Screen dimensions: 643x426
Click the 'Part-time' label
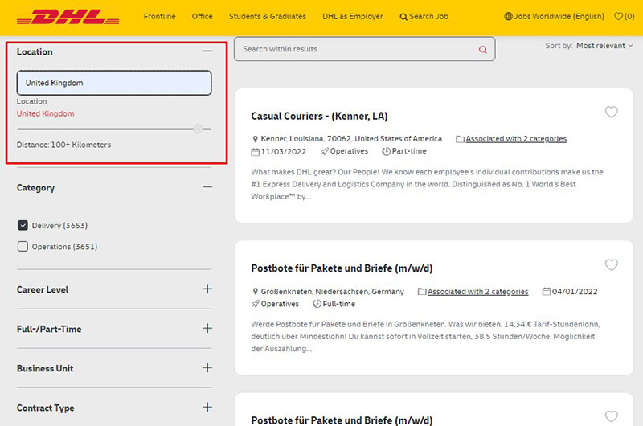[x=409, y=151]
